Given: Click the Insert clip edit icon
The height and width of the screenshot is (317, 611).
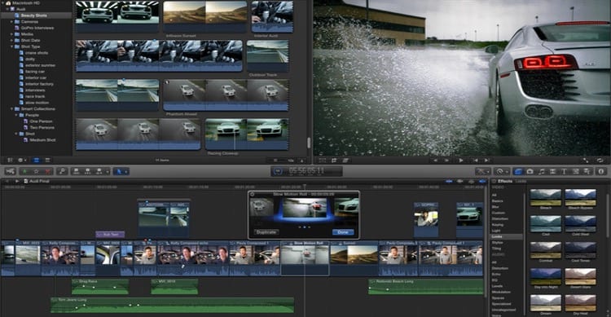Looking at the screenshot, I should pos(88,171).
